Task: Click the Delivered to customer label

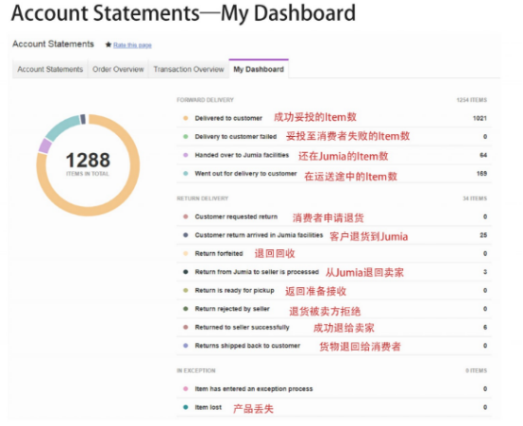Action: coord(228,118)
